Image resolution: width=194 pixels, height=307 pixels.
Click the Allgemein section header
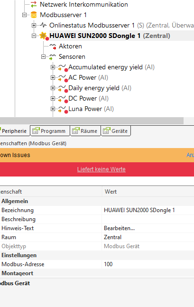15,201
